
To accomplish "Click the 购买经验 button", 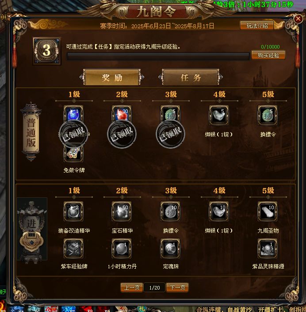I will coord(268,55).
